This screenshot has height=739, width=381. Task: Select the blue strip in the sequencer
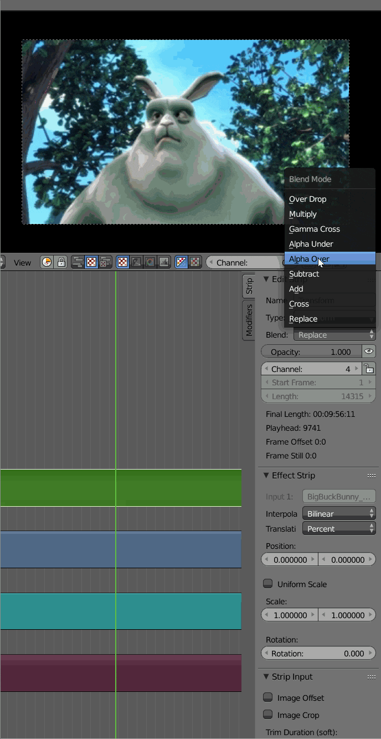click(121, 549)
